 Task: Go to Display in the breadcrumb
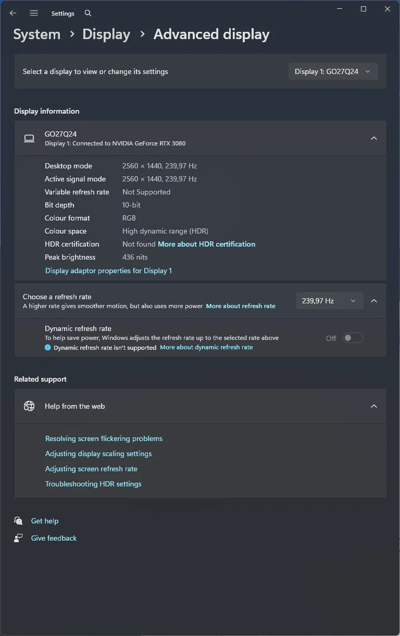(x=106, y=34)
